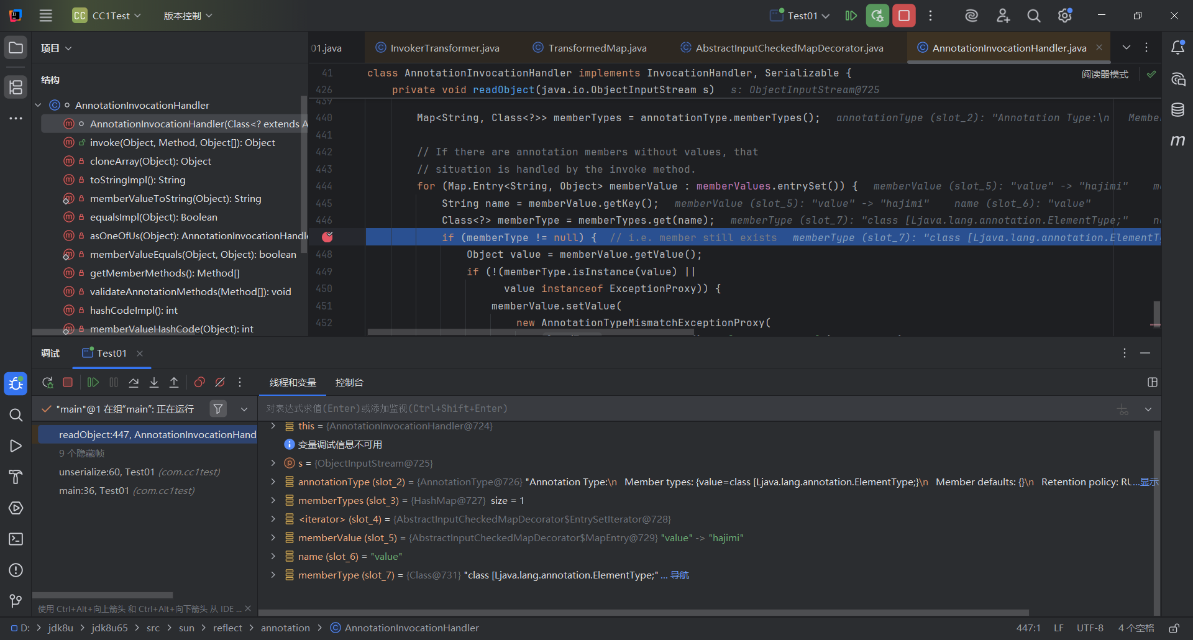The image size is (1193, 640).
Task: Open Services tool window
Action: [16, 508]
